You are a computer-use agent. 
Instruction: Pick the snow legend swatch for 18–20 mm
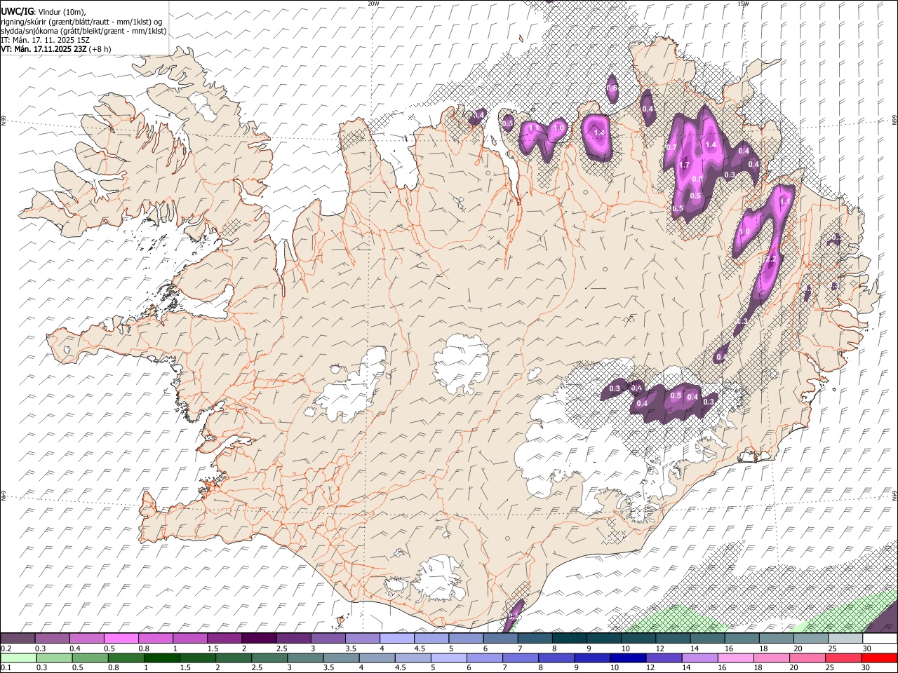pos(776,638)
